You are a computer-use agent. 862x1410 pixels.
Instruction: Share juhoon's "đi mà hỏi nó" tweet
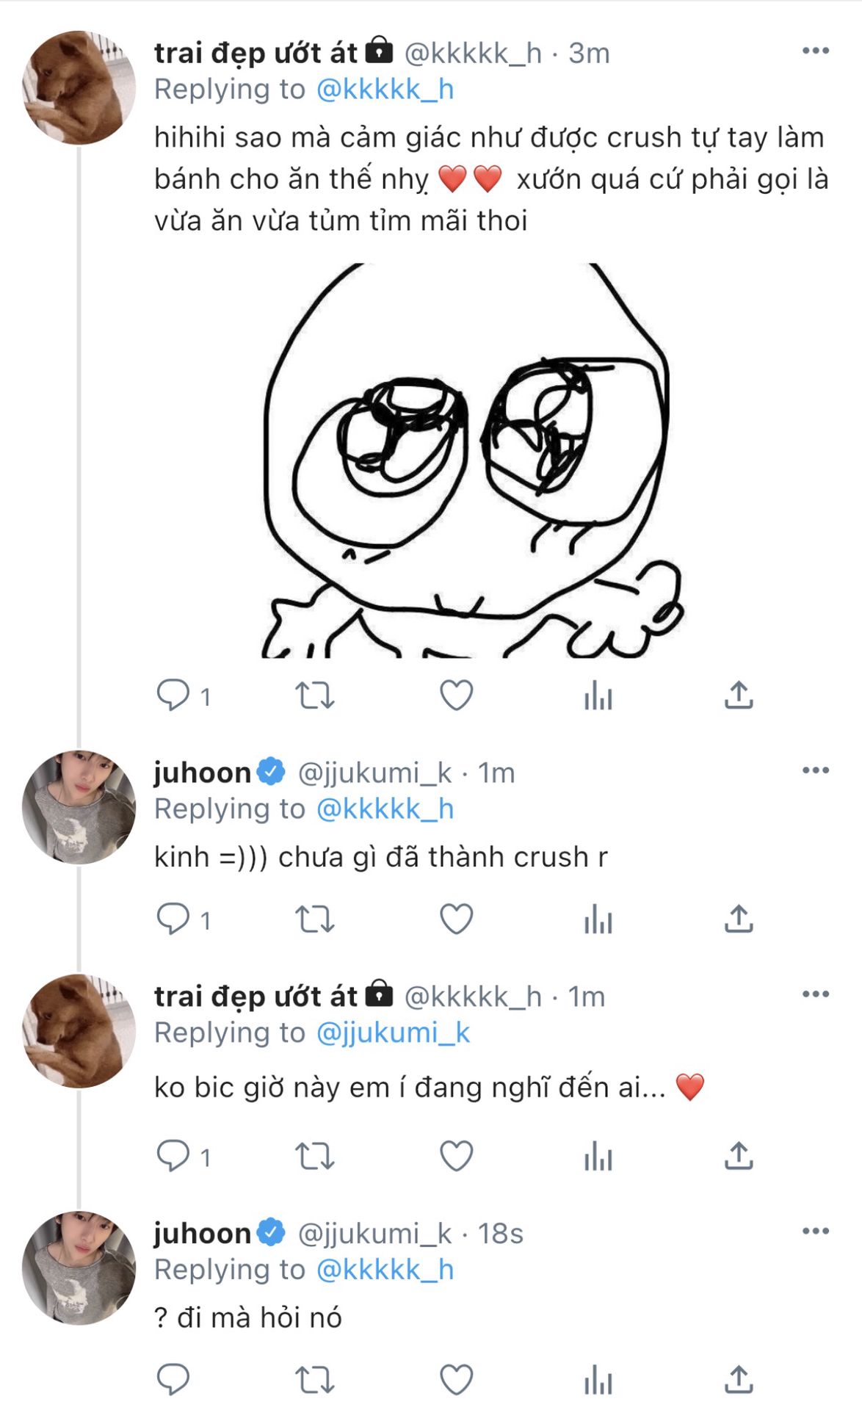point(739,1379)
